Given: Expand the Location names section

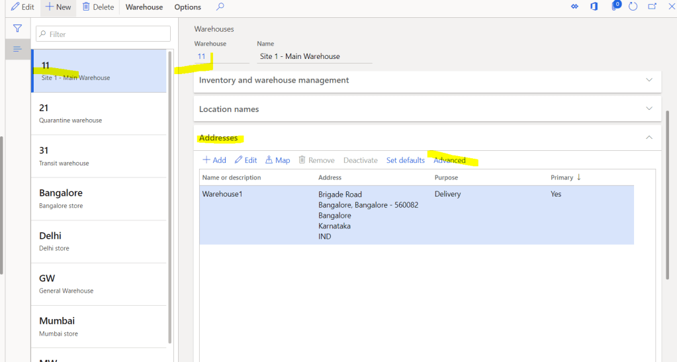Looking at the screenshot, I should [x=649, y=109].
